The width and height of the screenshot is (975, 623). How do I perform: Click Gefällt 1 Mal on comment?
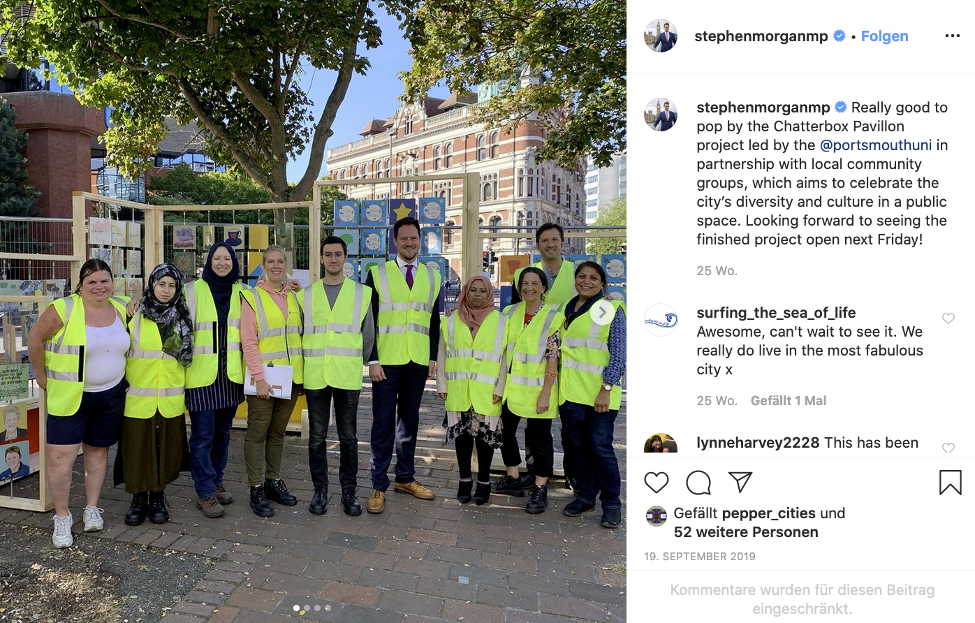[x=788, y=401]
